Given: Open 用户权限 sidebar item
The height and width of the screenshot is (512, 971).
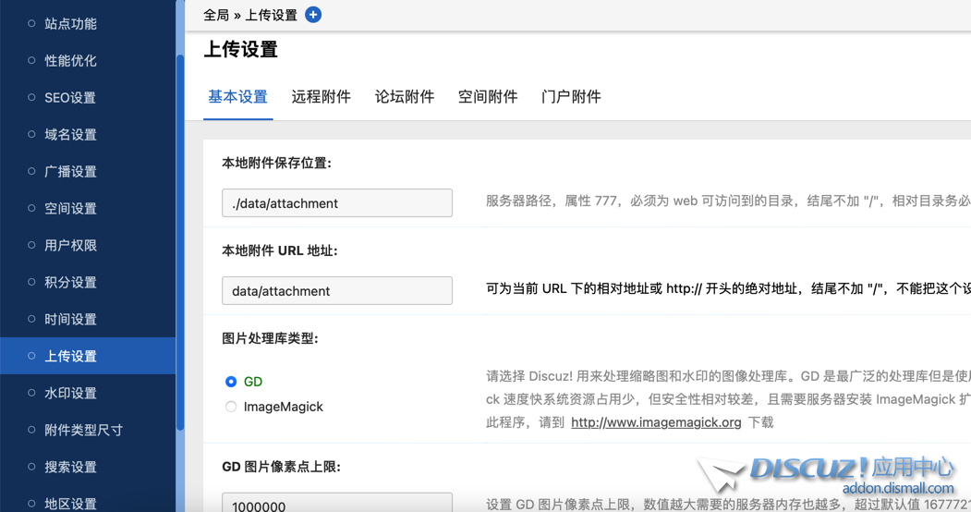Looking at the screenshot, I should coord(70,246).
